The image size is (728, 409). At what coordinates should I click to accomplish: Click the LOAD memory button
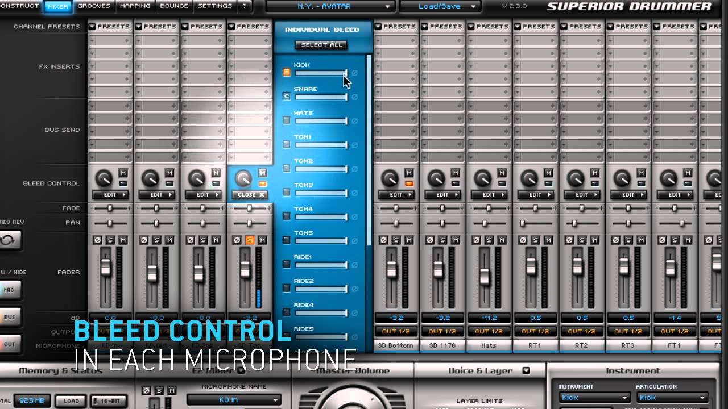[72, 400]
